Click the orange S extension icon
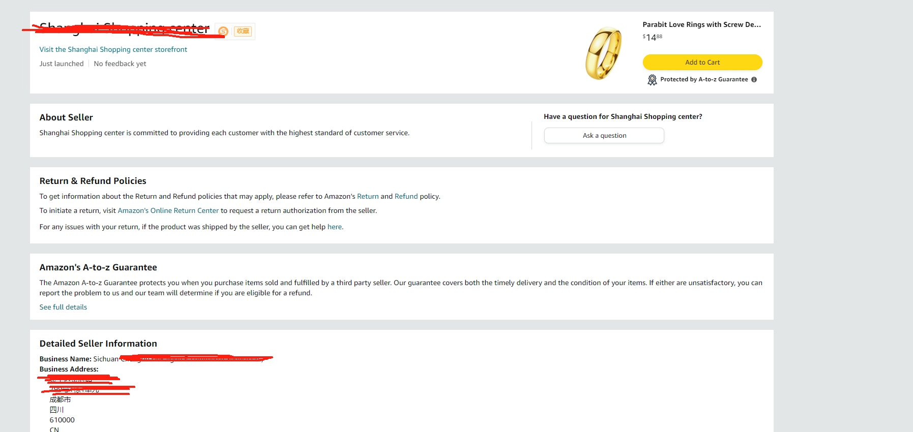 tap(223, 32)
